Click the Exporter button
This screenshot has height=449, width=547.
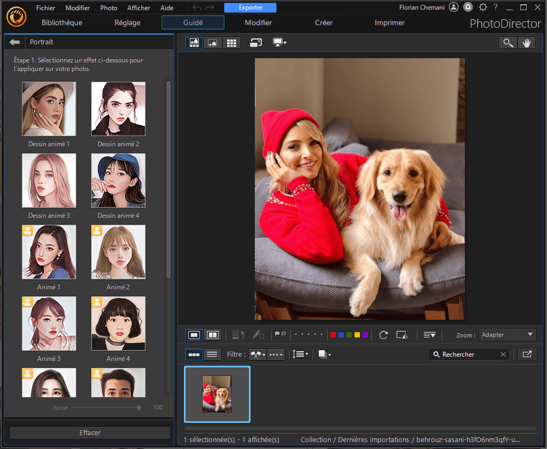click(x=250, y=7)
